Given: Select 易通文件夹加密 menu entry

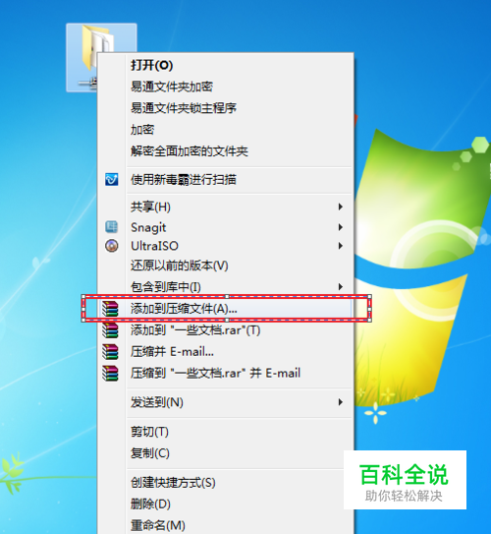Looking at the screenshot, I should point(172,87).
